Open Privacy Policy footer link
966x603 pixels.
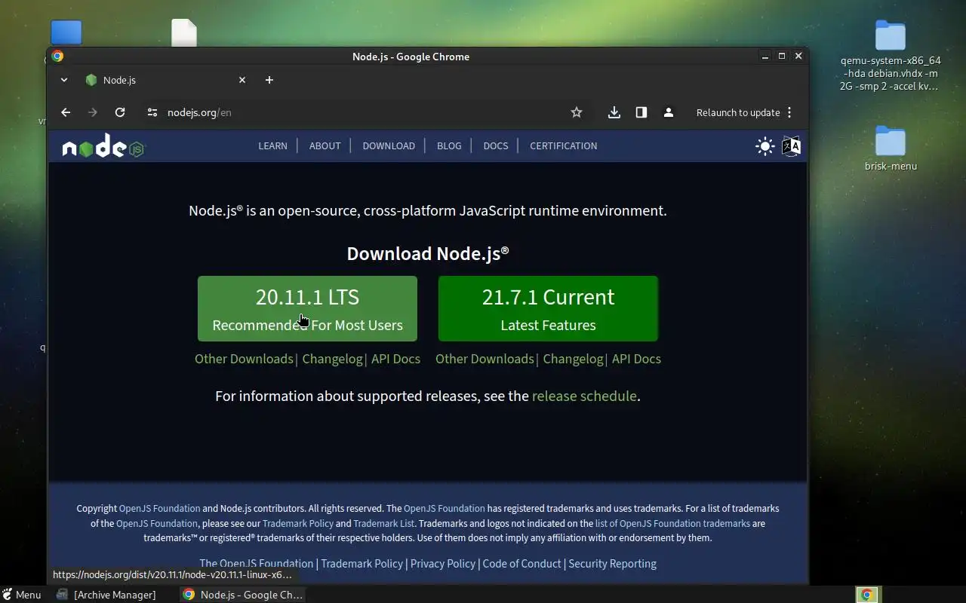(443, 564)
